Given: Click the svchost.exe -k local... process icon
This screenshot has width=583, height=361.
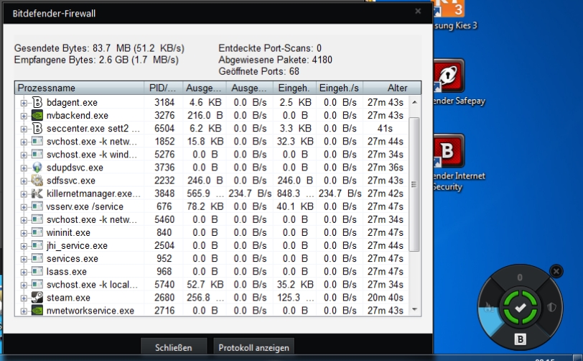Looking at the screenshot, I should pyautogui.click(x=37, y=284).
